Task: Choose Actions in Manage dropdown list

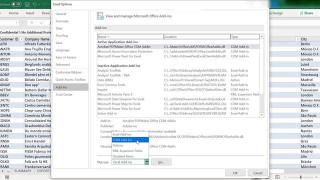Action: coord(130,145)
